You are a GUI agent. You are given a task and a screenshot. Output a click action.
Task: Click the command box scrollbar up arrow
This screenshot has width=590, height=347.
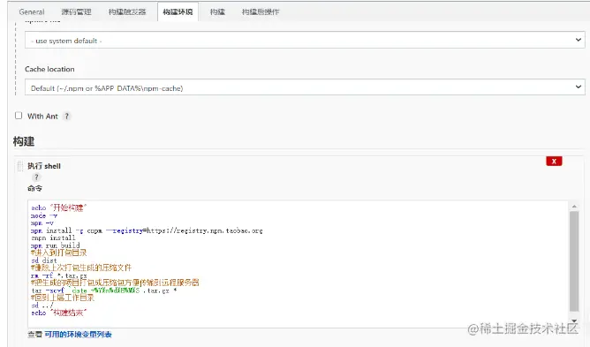tap(574, 207)
